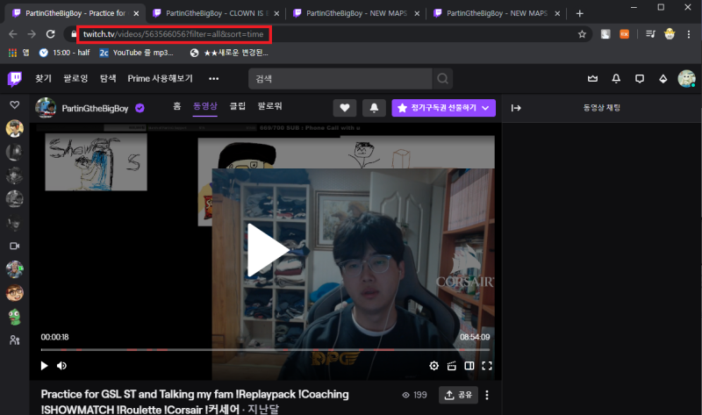Open PartinGtheBigBoy channel avatar
This screenshot has width=702, height=415.
pyautogui.click(x=46, y=108)
